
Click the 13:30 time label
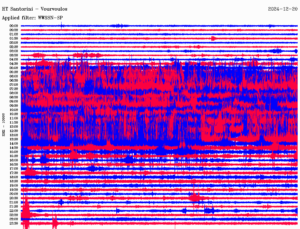[x=14, y=139]
